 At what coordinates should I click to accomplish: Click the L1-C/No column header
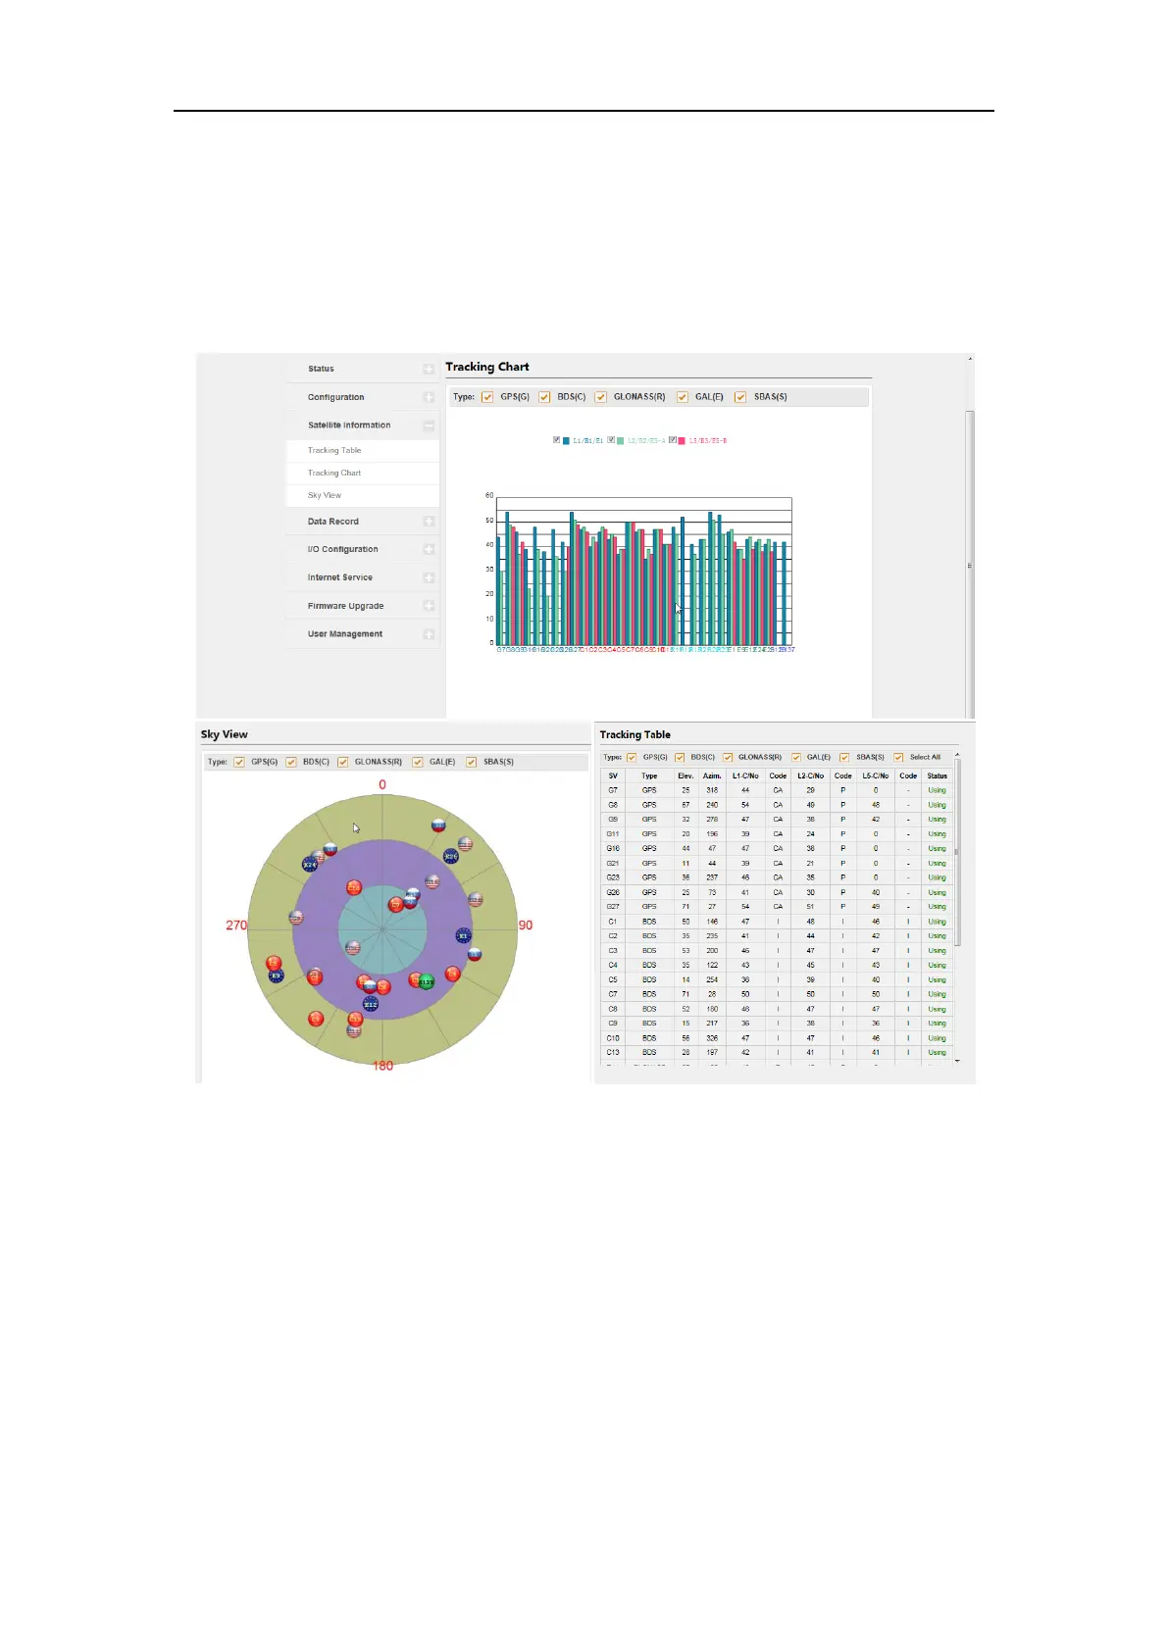[745, 775]
